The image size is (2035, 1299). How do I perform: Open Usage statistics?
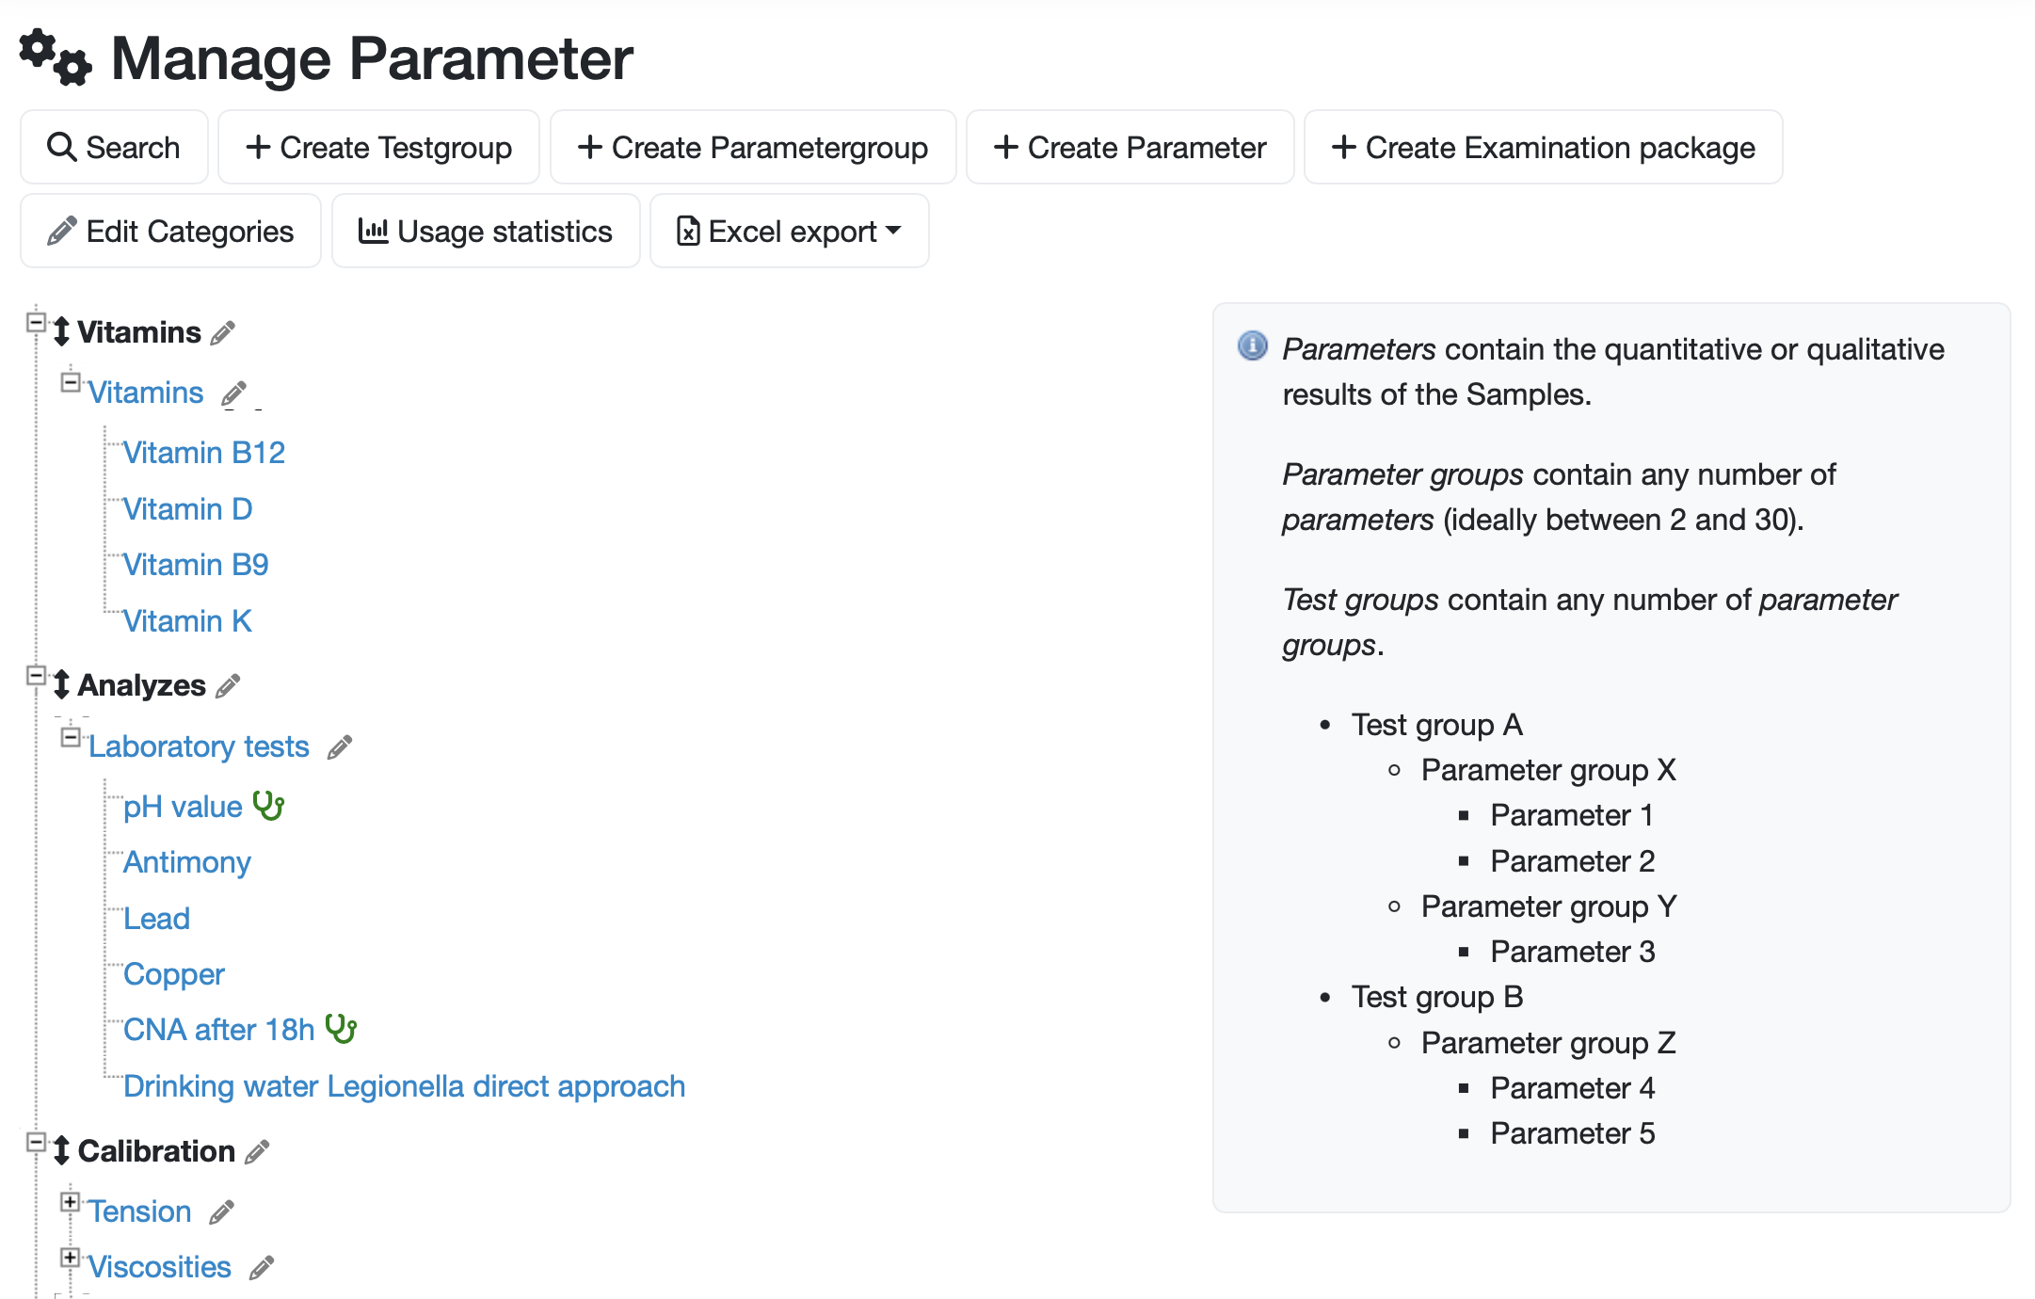[486, 232]
